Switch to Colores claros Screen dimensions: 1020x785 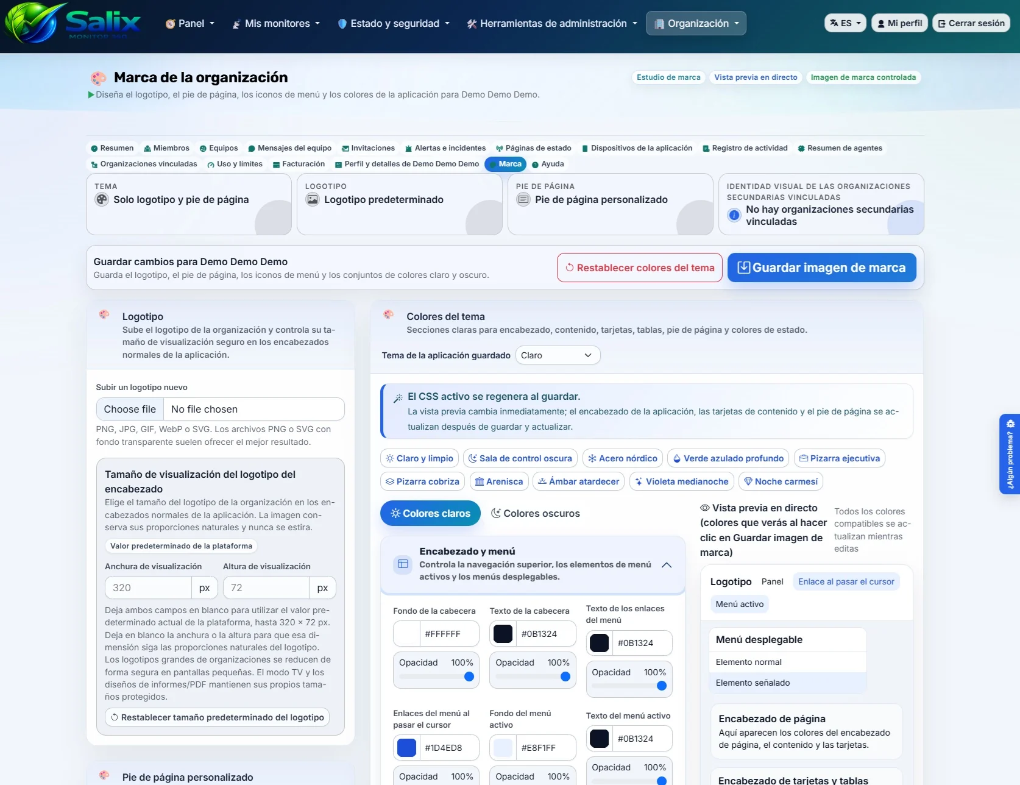click(x=430, y=513)
